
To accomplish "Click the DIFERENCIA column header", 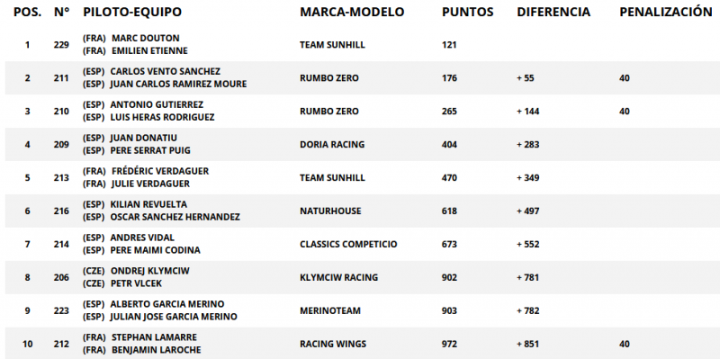I will (553, 13).
